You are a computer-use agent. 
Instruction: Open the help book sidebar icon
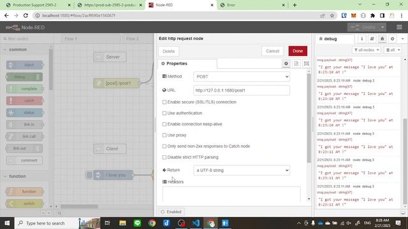(x=372, y=39)
